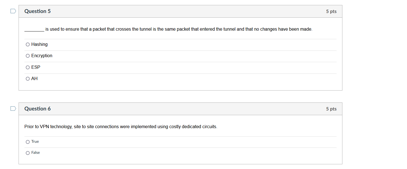
Task: Select the False option label text
Action: pos(35,152)
